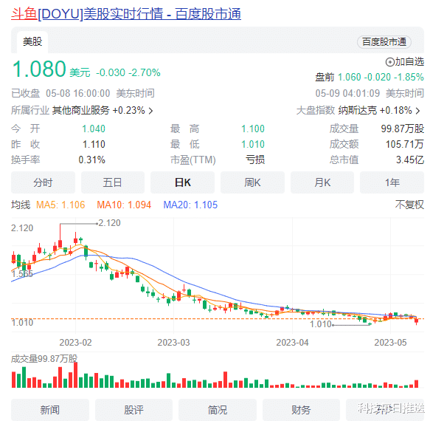Viewport: 430px width, 421px height.
Task: Click the 最高 value 1.100
Action: pos(253,129)
